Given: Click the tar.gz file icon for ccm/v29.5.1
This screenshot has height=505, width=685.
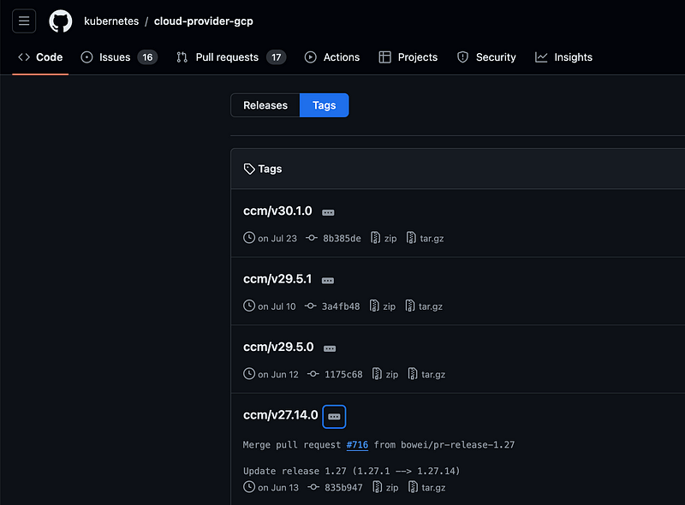Looking at the screenshot, I should (410, 306).
